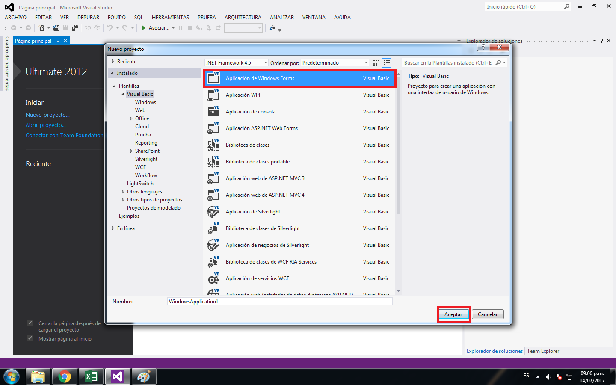
Task: Open the New Project toolbar icon
Action: [42, 27]
